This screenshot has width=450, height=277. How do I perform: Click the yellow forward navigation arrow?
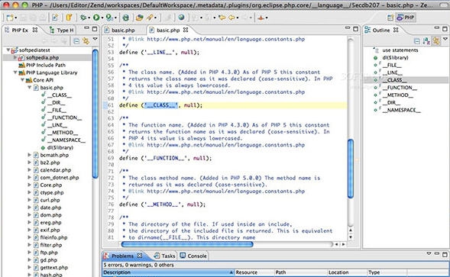click(231, 18)
